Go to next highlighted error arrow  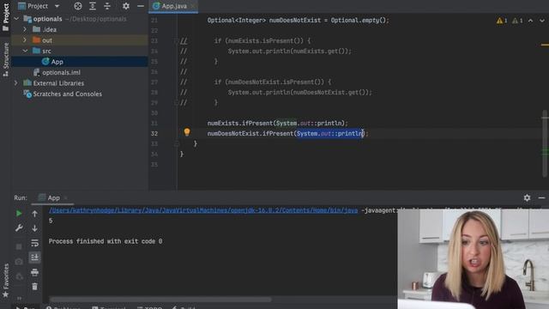click(x=541, y=21)
